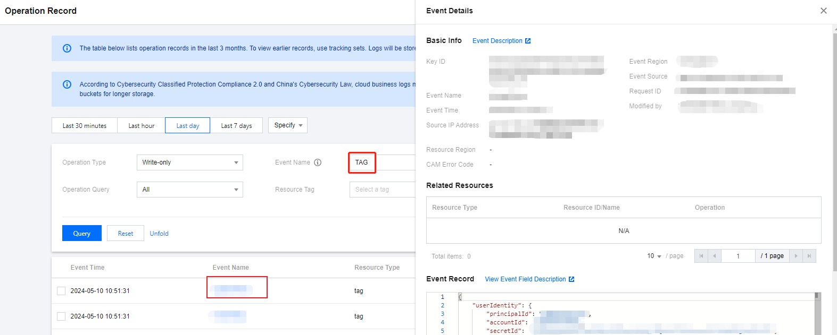This screenshot has height=335, width=837.
Task: Go to previous page of Related Resources
Action: coord(714,256)
